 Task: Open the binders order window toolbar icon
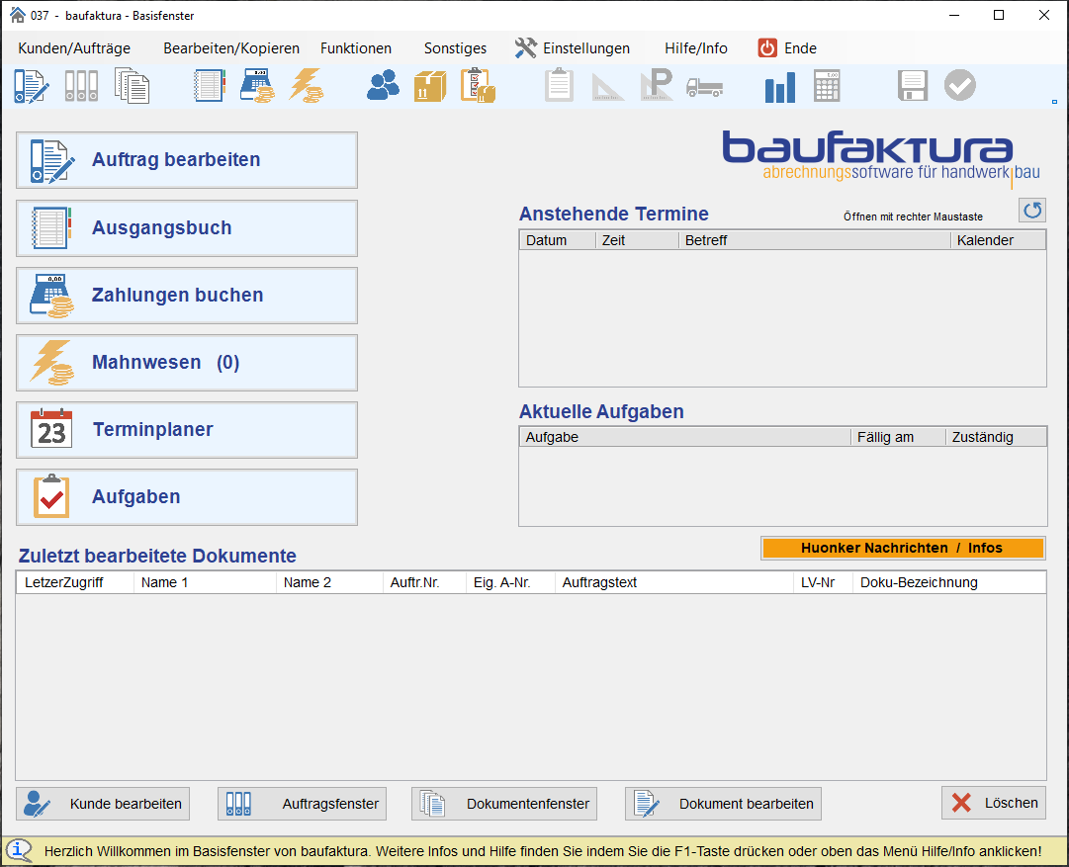(81, 87)
